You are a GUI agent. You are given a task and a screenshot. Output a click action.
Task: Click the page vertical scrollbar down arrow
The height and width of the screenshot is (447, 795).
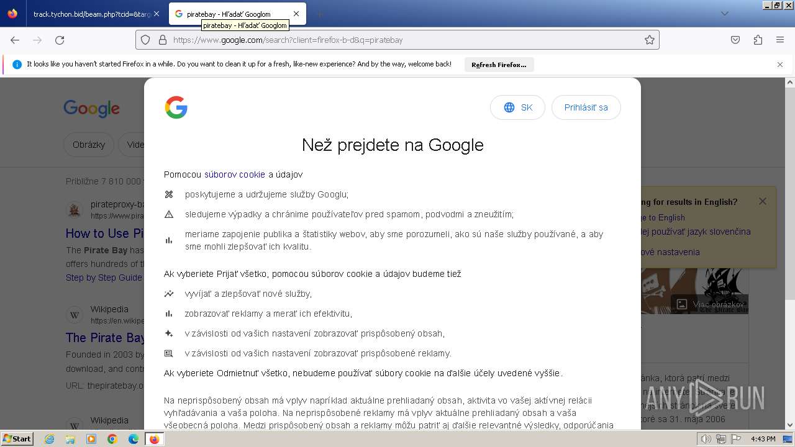790,425
